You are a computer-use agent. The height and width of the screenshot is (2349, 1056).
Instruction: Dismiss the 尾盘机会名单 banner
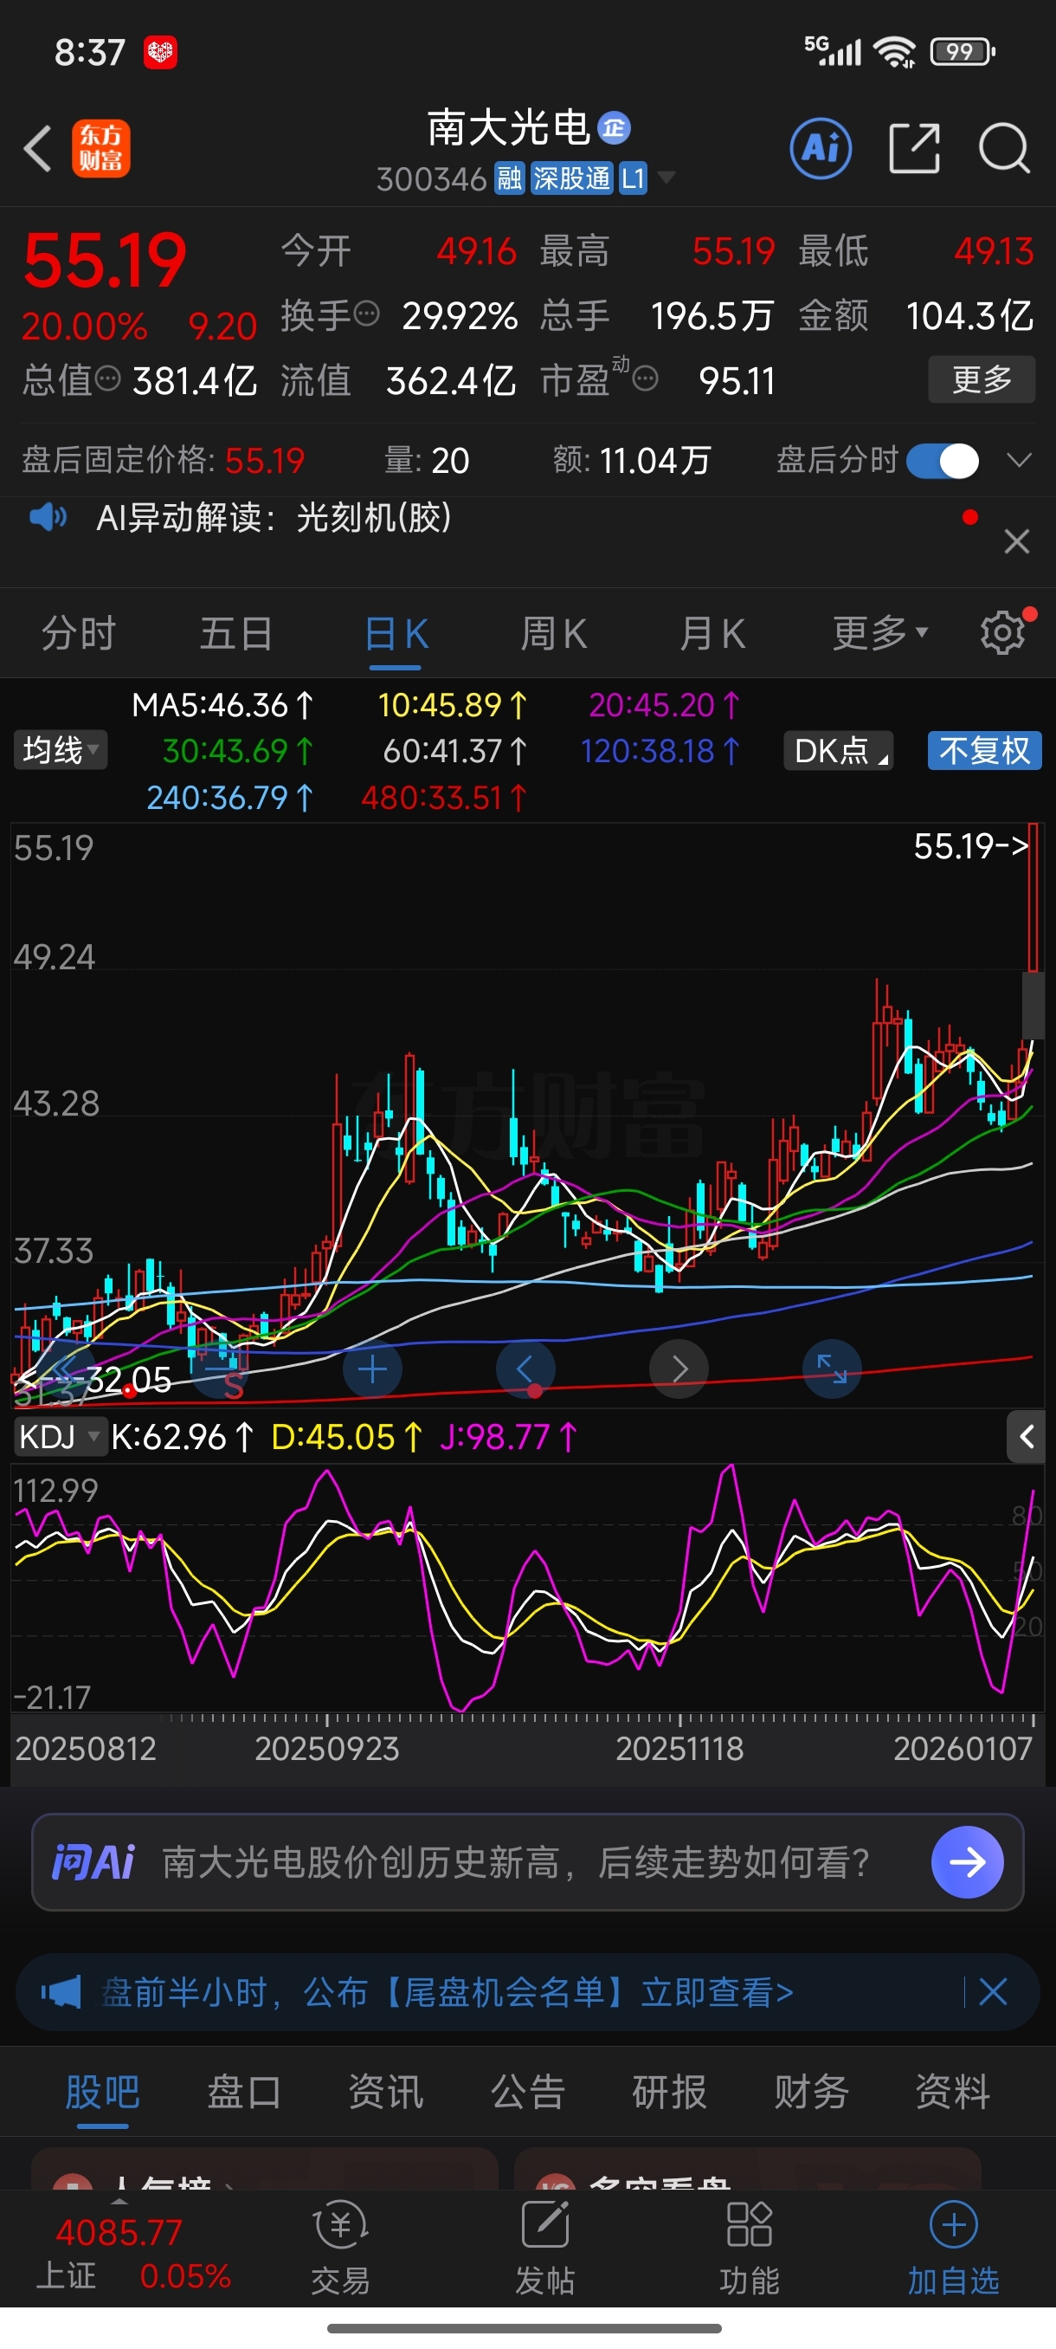pos(992,1992)
